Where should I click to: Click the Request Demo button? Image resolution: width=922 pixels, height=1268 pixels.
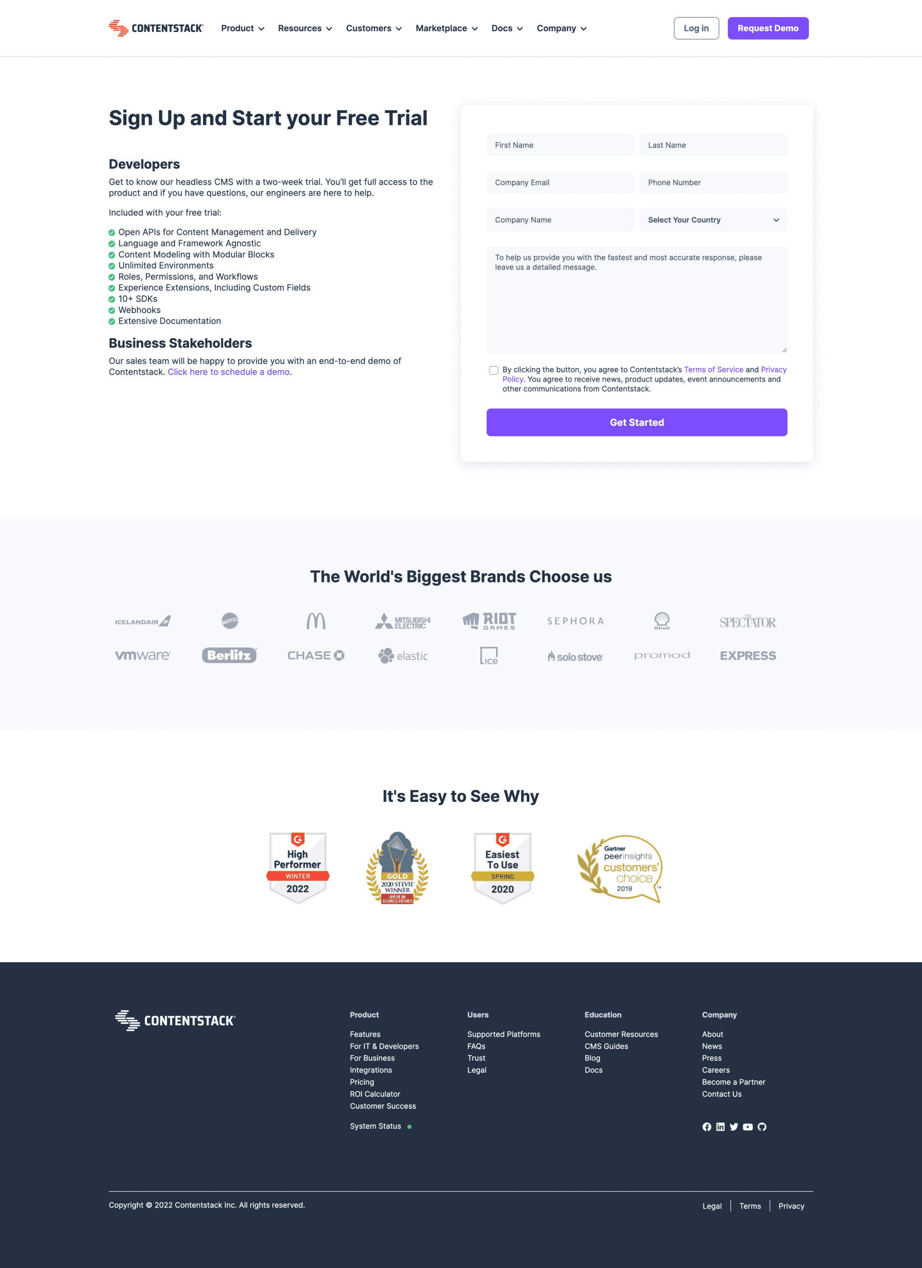pyautogui.click(x=768, y=27)
